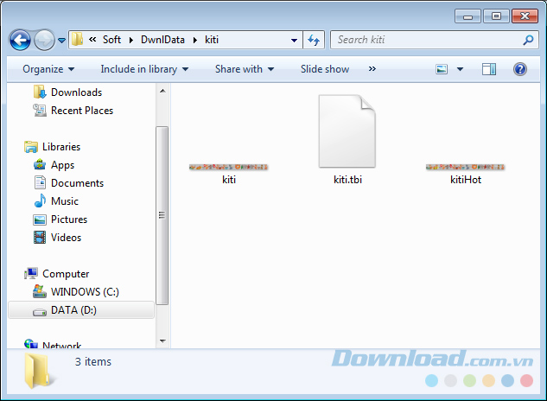This screenshot has width=547, height=401.
Task: Open WINDOWS (C:) drive in sidebar
Action: tap(84, 292)
